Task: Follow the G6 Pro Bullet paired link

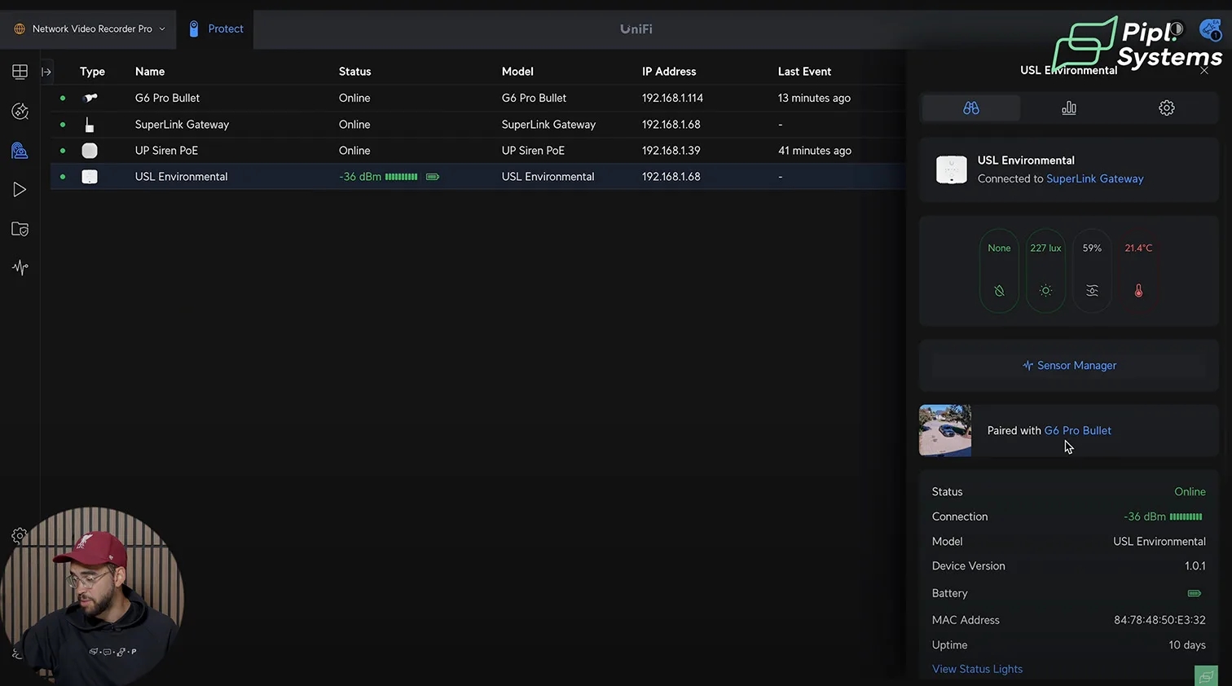Action: 1077,430
